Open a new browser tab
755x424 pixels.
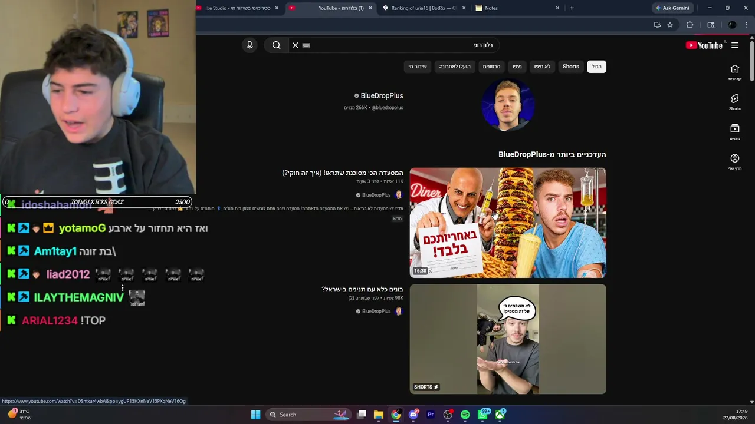[x=572, y=8]
